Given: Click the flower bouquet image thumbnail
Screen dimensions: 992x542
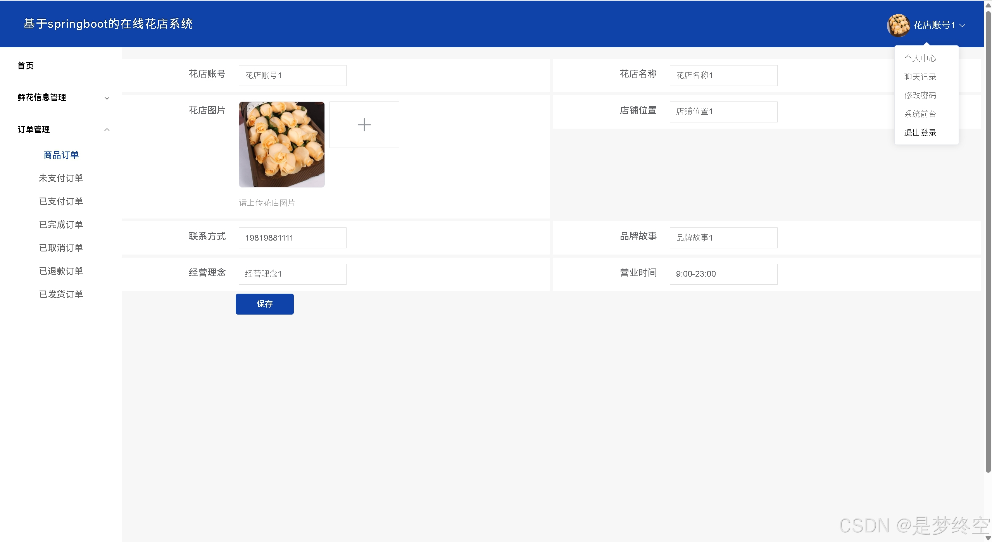Looking at the screenshot, I should click(x=282, y=144).
